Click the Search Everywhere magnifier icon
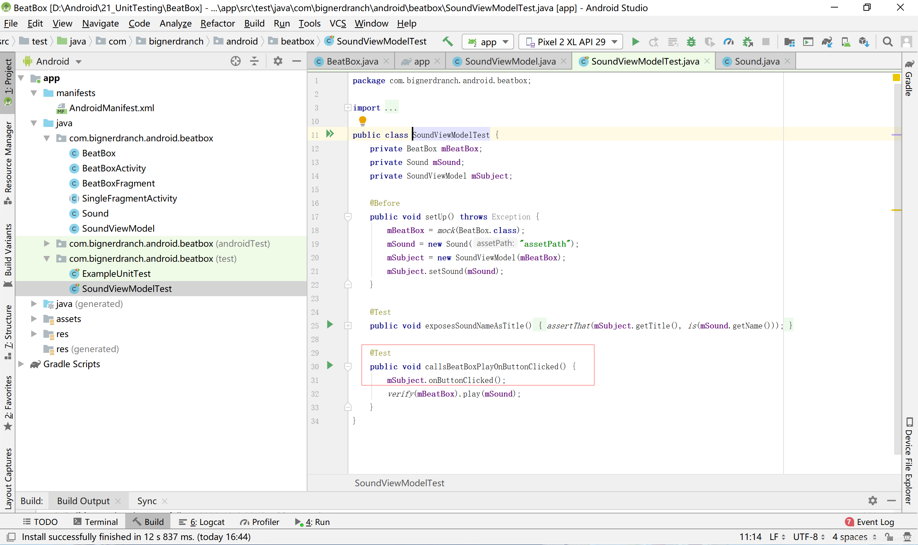 point(887,42)
